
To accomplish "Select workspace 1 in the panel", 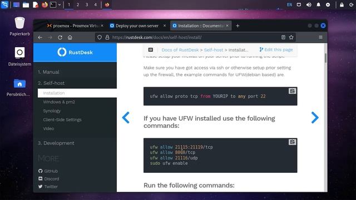I will tap(69, 4).
